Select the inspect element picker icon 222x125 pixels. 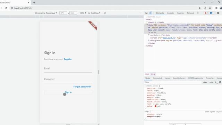146,13
